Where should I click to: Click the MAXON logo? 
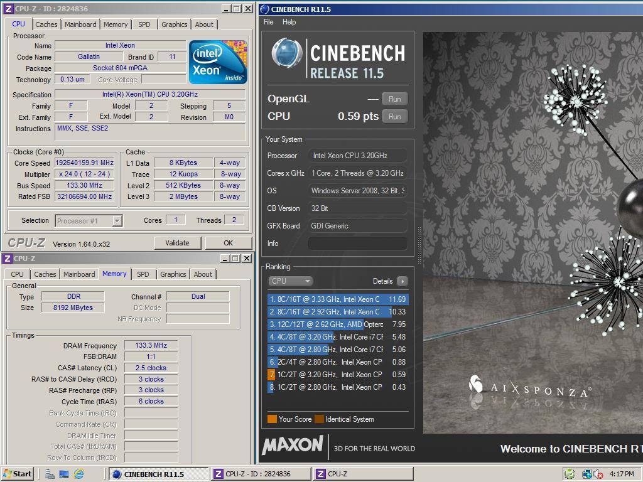293,445
